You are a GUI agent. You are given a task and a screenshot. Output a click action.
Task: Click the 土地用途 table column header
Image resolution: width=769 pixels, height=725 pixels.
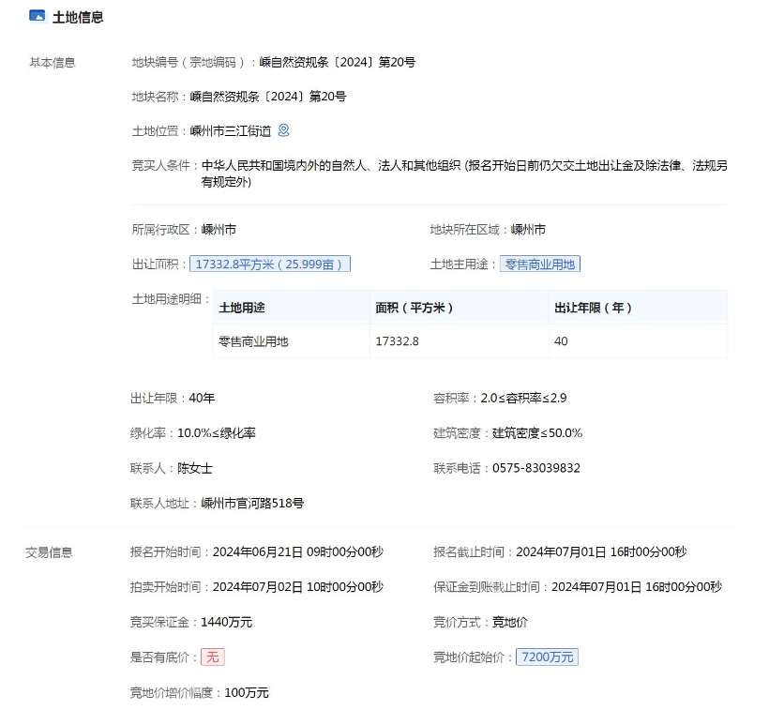click(x=242, y=308)
